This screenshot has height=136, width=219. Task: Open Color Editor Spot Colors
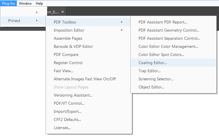(161, 55)
